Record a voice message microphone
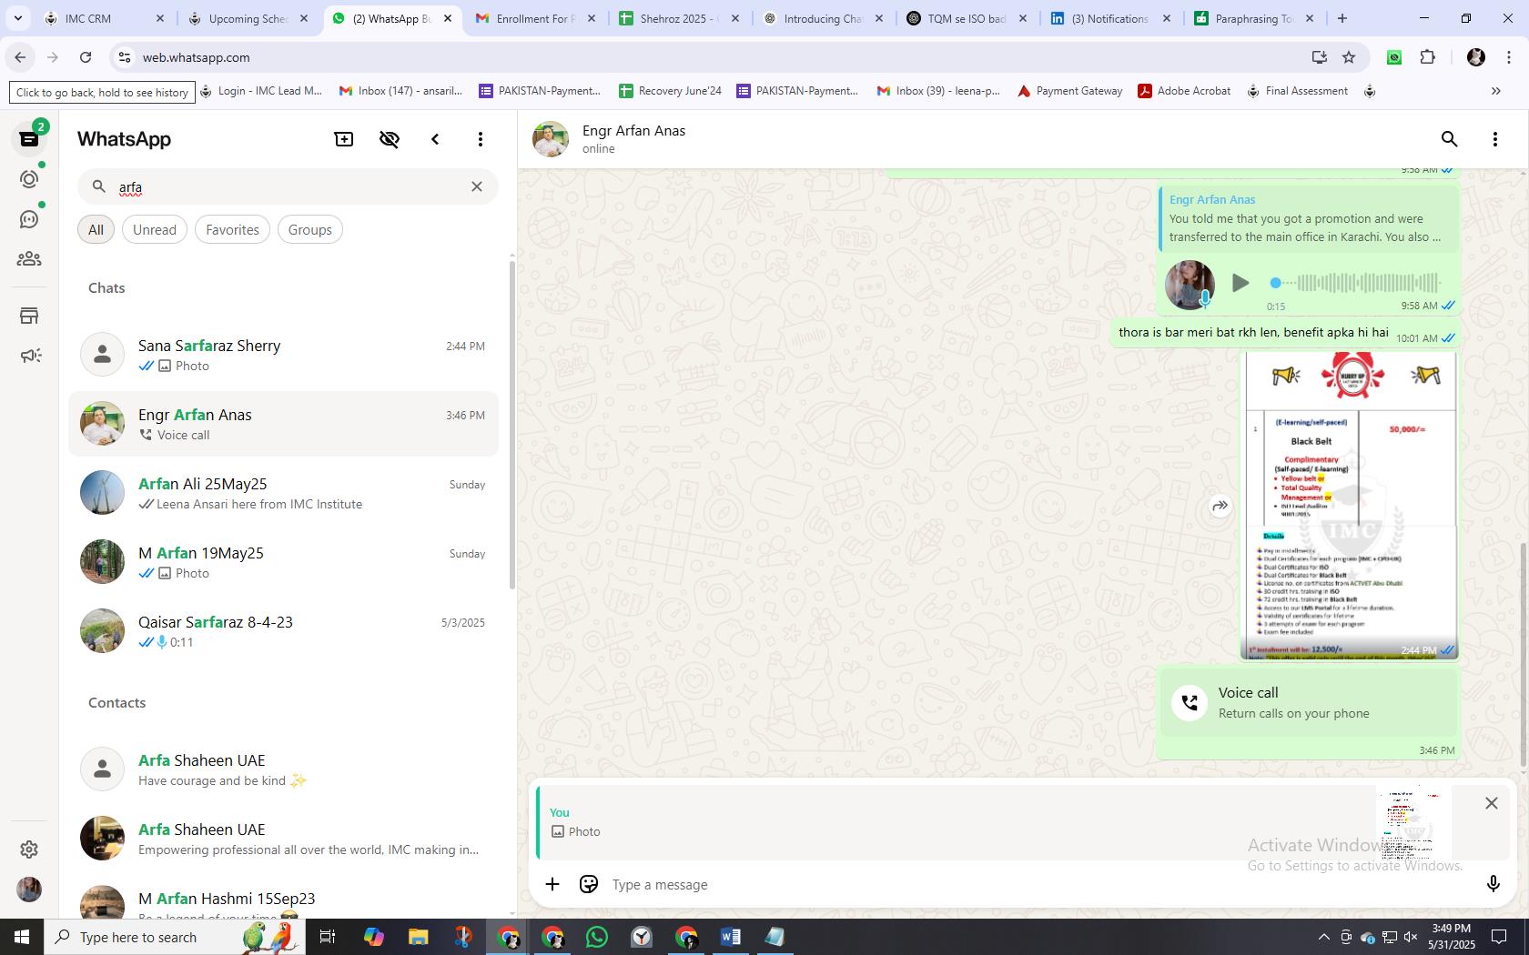The width and height of the screenshot is (1529, 955). pos(1493,884)
